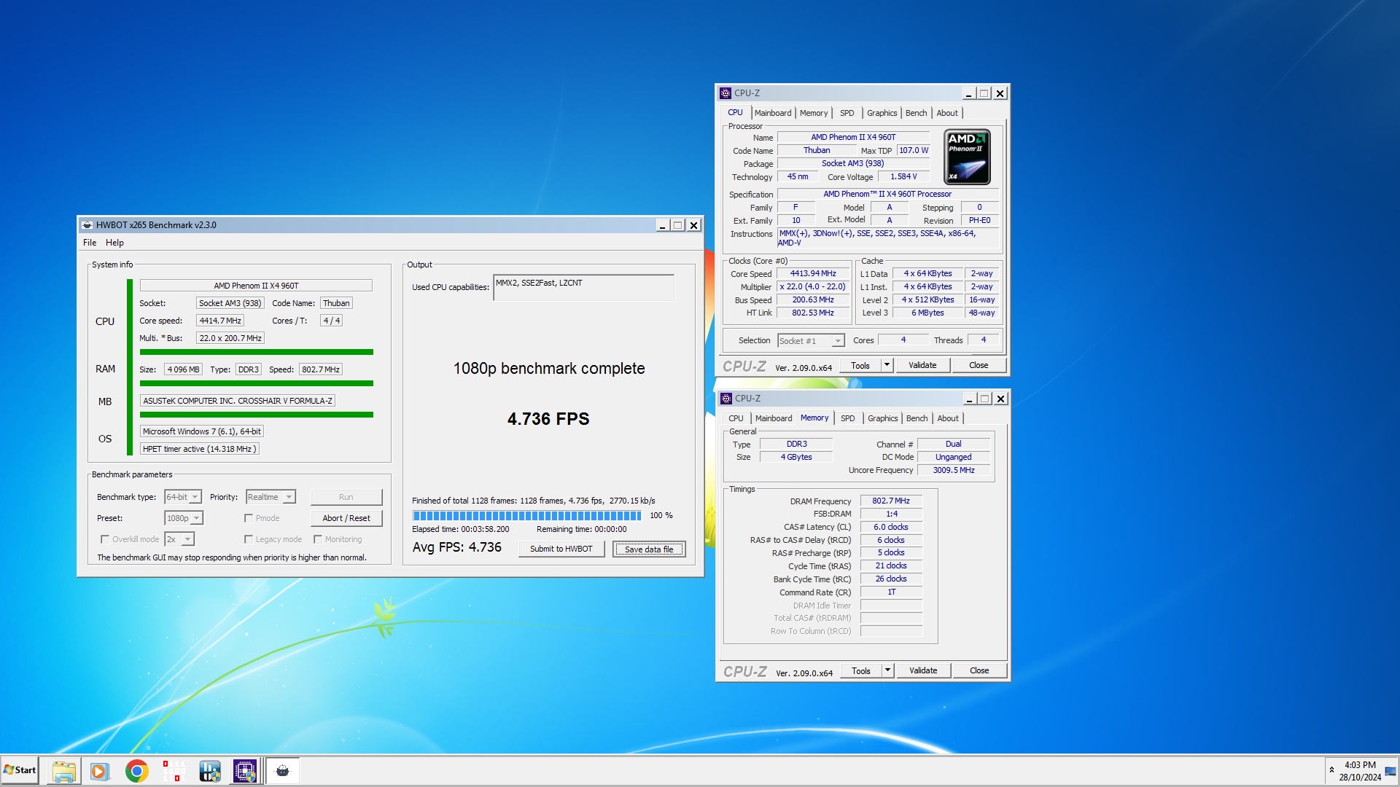Open Graphics tab in lower CPU-Z window

[x=883, y=418]
